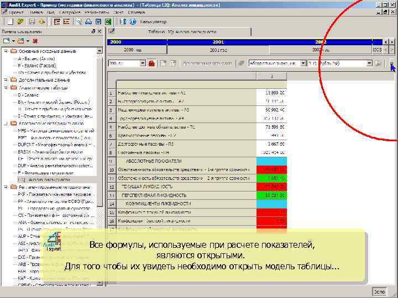
Task: Click the blue arrows recalculation icon
Action: point(123,22)
